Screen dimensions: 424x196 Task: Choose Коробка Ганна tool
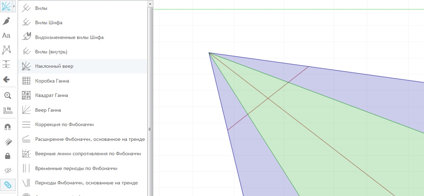click(82, 81)
